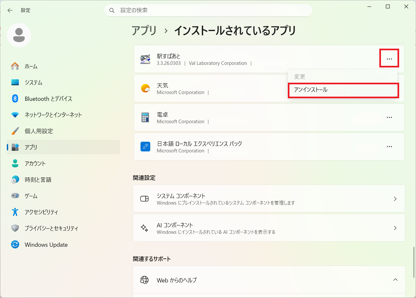This screenshot has width=416, height=298.
Task: Collapse the Web からのヘルプ section
Action: click(x=395, y=280)
